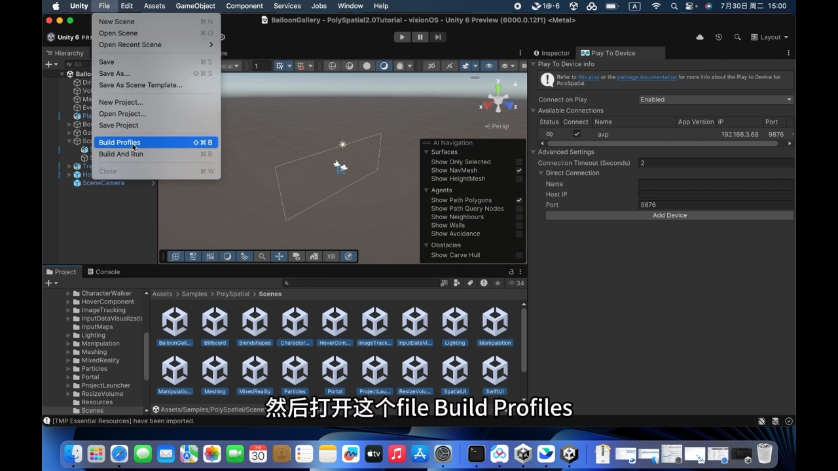Collapse Surfaces section in AI Navigation

[x=426, y=152]
